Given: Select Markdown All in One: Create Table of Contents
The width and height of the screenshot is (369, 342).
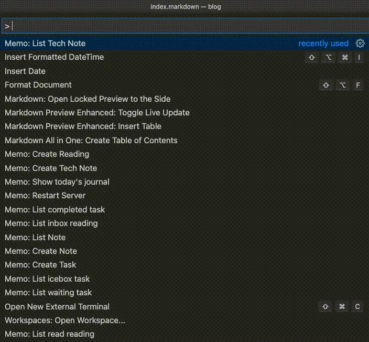Looking at the screenshot, I should point(91,141).
